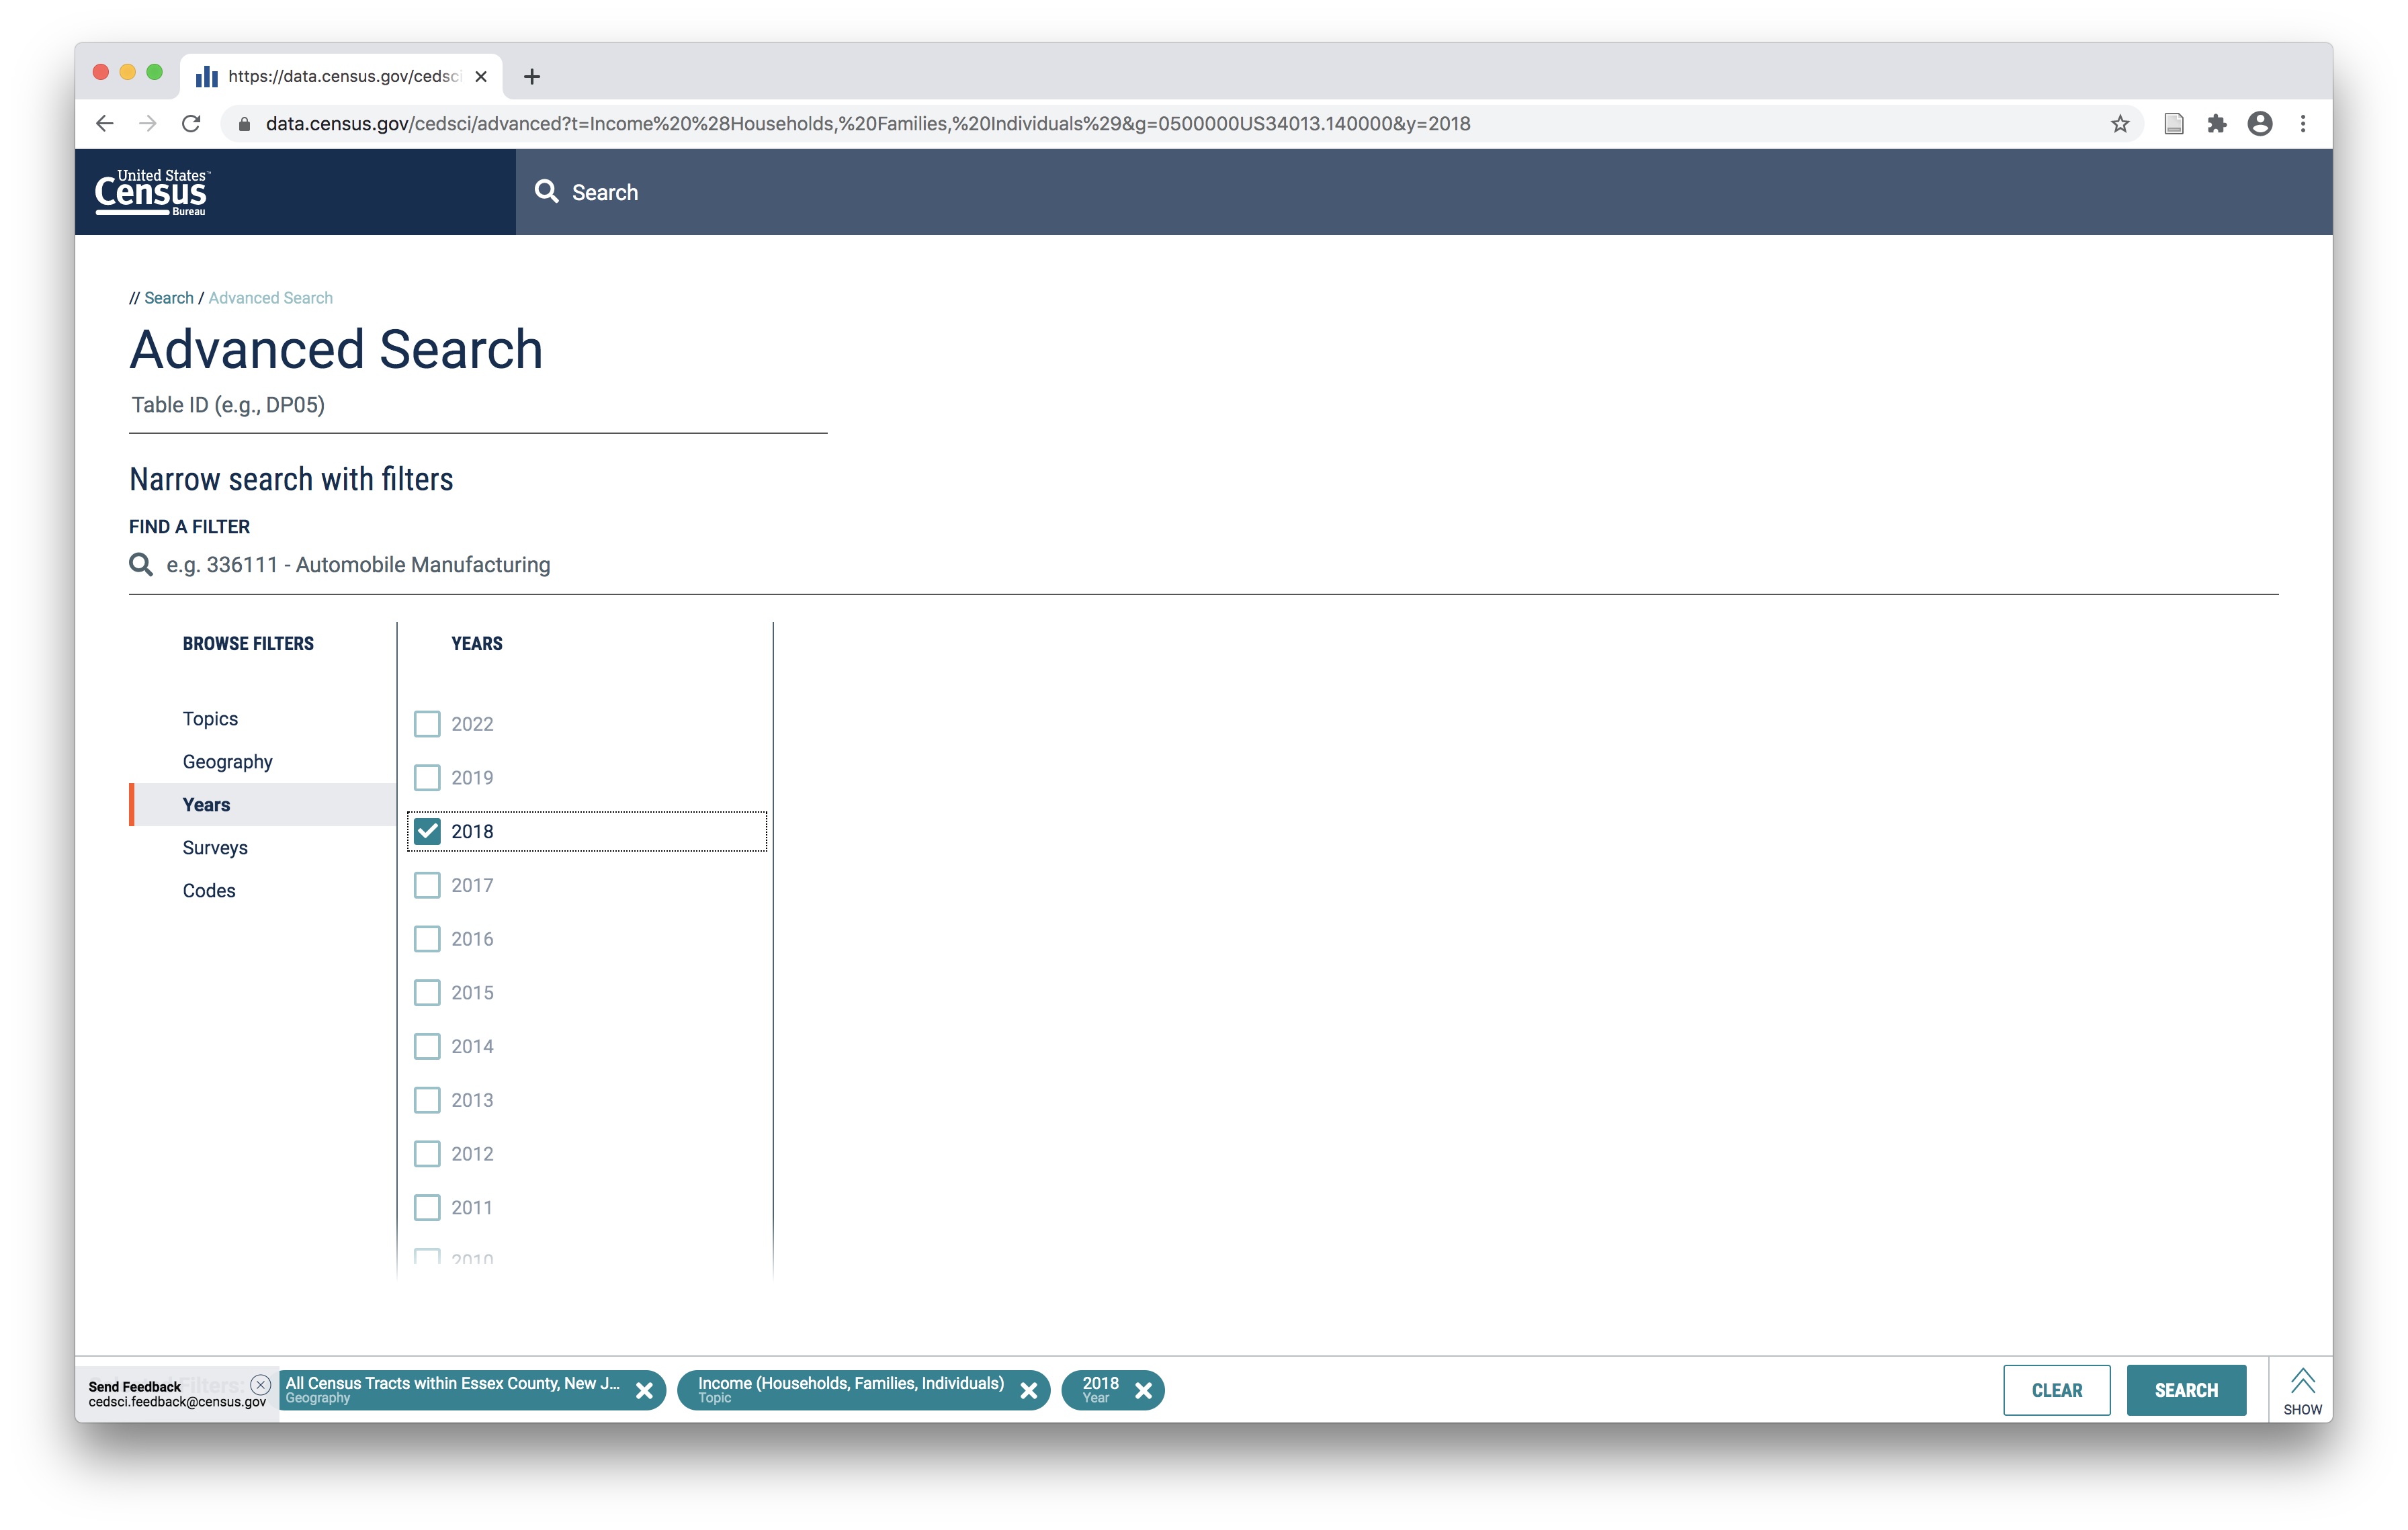Reload the page
Image resolution: width=2408 pixels, height=1530 pixels.
191,124
